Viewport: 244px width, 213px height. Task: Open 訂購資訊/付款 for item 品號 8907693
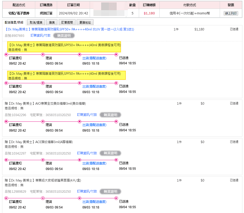pos(41,35)
